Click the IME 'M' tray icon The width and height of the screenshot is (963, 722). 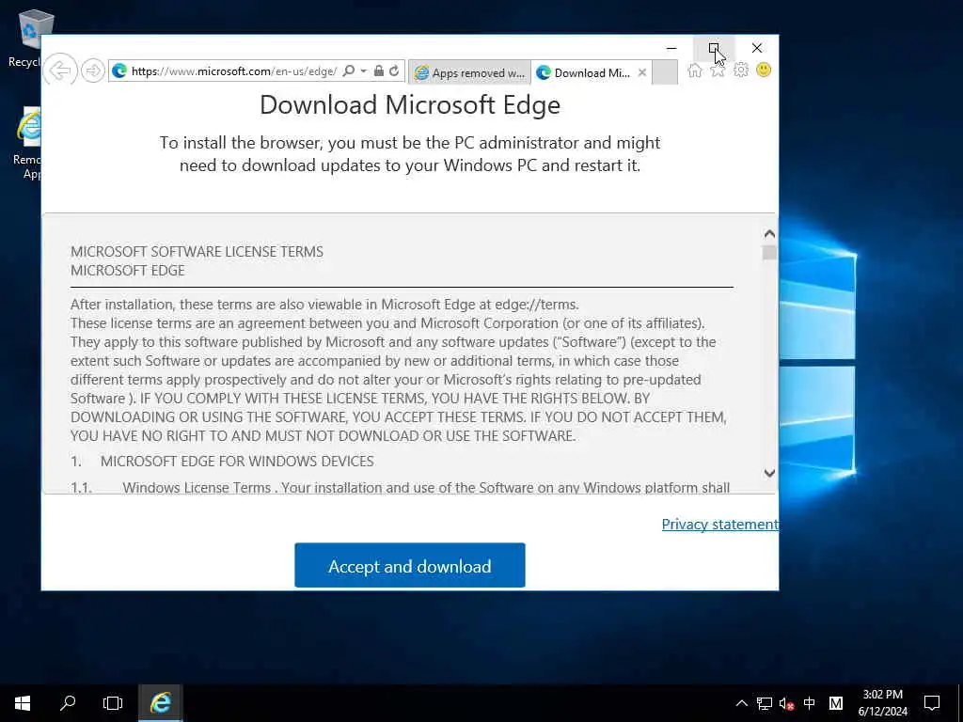(836, 703)
